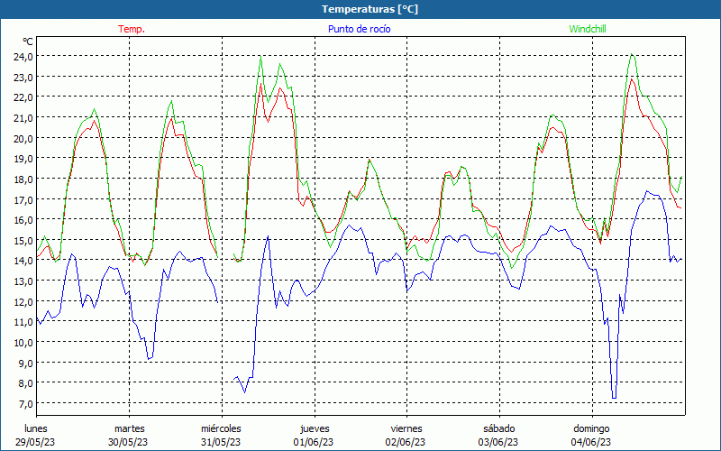This screenshot has width=721, height=451.
Task: Click the 14,0 y-axis value
Action: point(23,261)
